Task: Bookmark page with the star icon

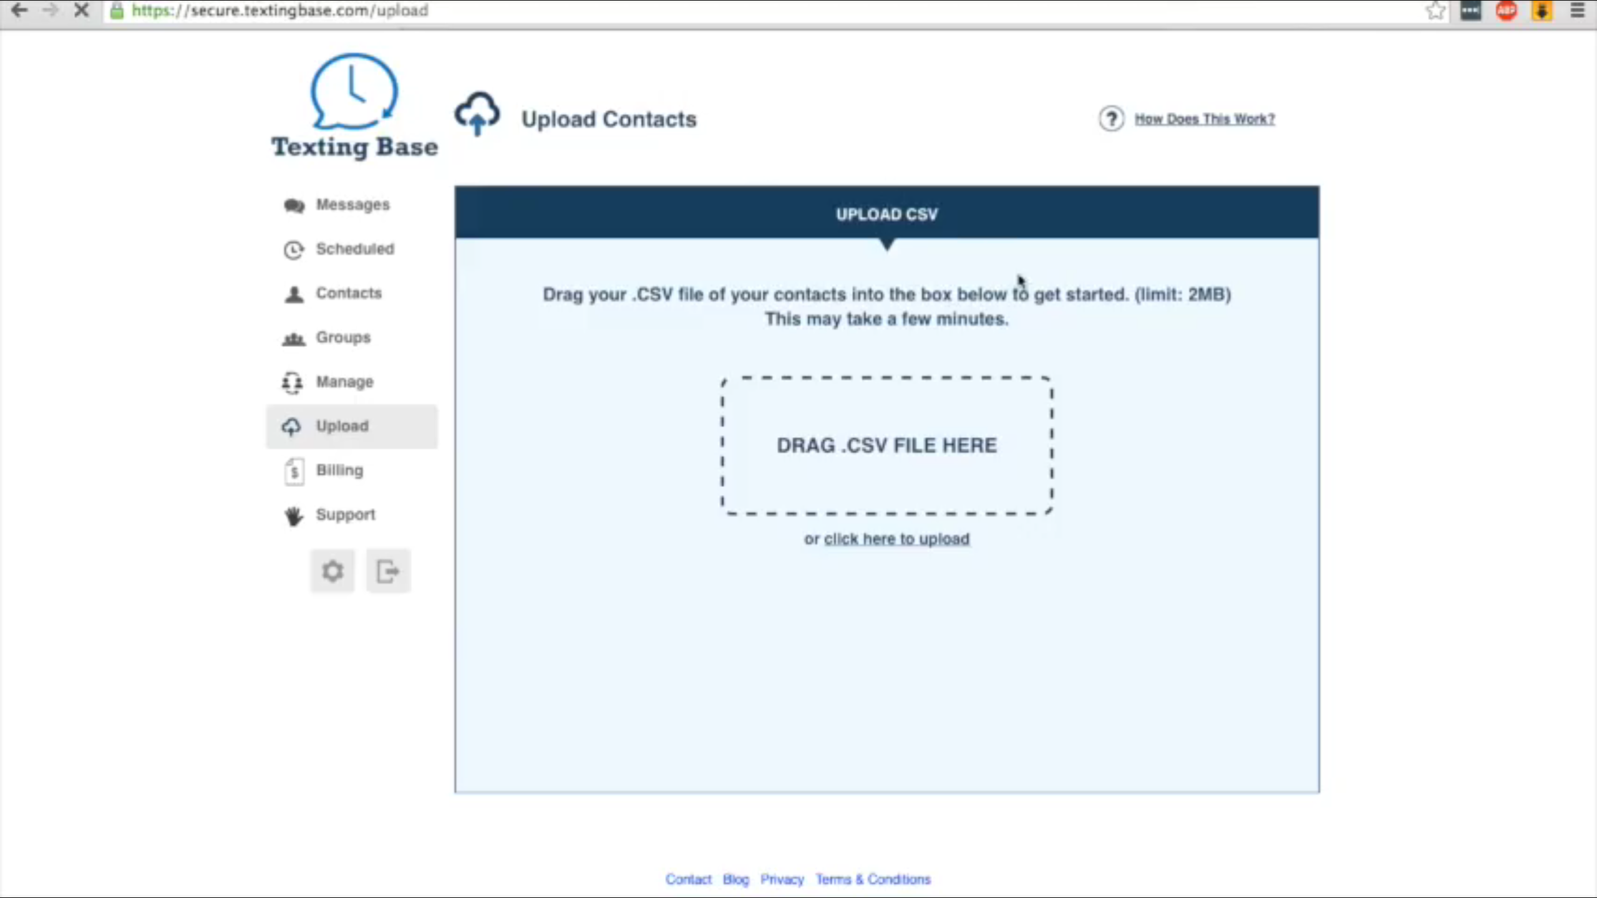Action: (1435, 11)
